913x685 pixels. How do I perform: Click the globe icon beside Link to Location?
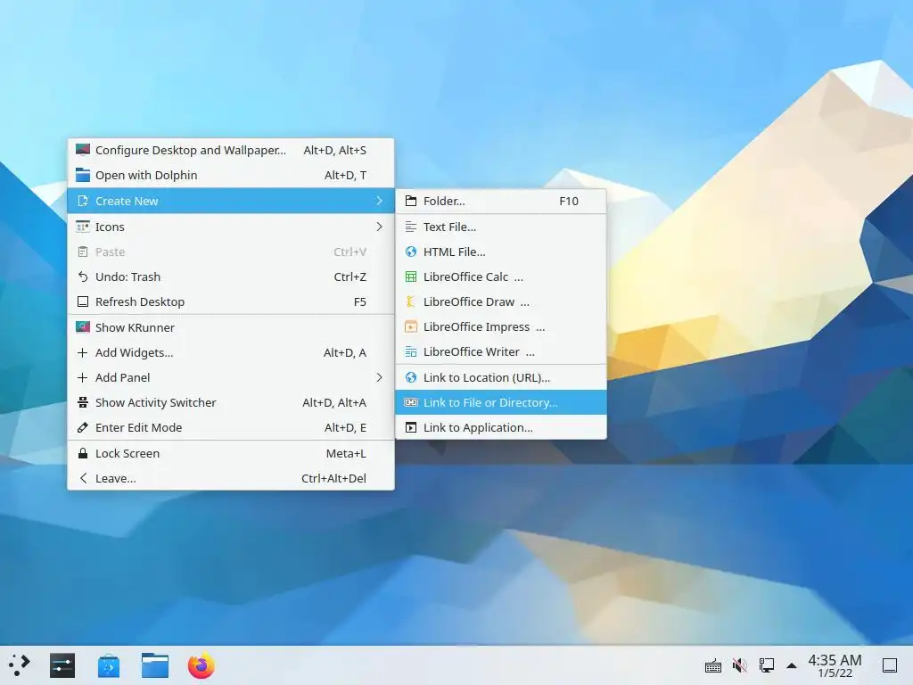pos(410,377)
